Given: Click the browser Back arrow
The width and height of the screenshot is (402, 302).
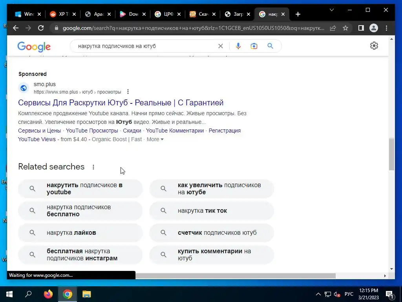Looking at the screenshot, I should point(16,28).
